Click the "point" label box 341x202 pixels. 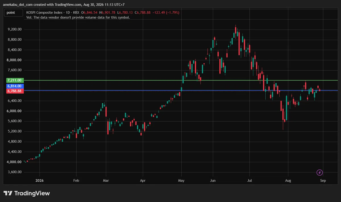[14, 12]
